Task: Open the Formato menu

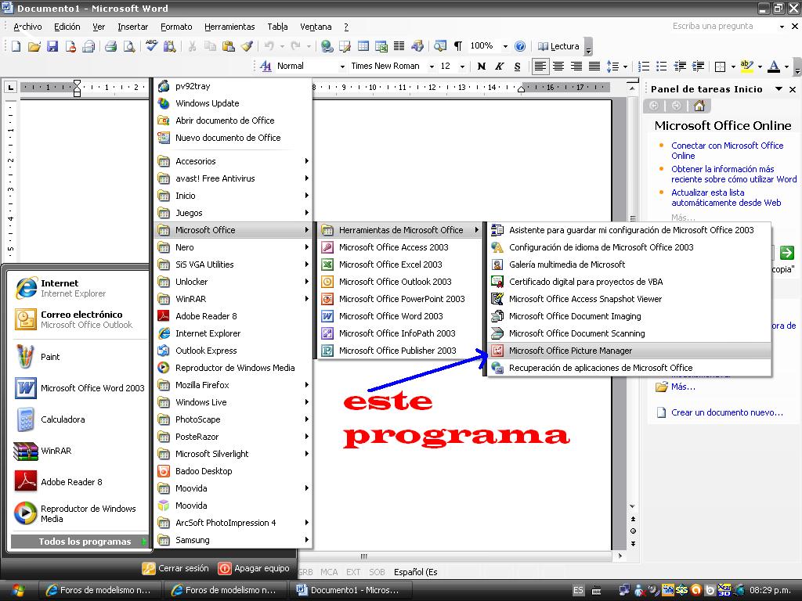Action: click(176, 27)
